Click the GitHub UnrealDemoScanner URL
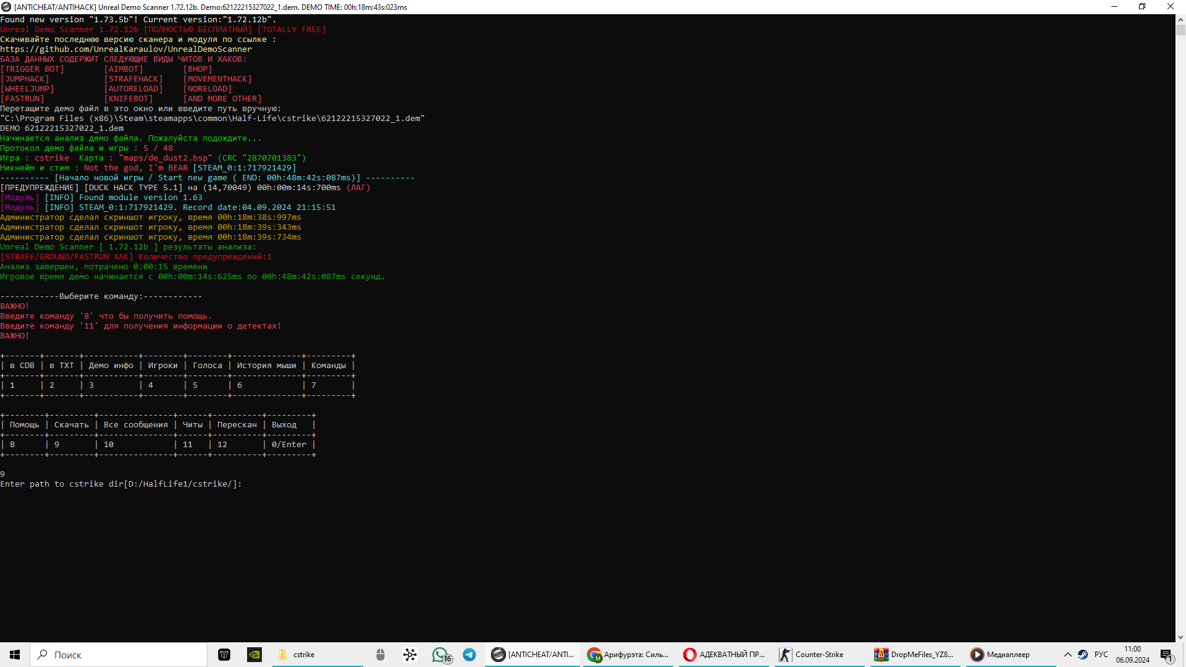This screenshot has height=667, width=1186. pyautogui.click(x=126, y=49)
